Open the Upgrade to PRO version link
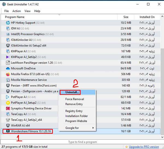The image size is (164, 149). pos(144,147)
